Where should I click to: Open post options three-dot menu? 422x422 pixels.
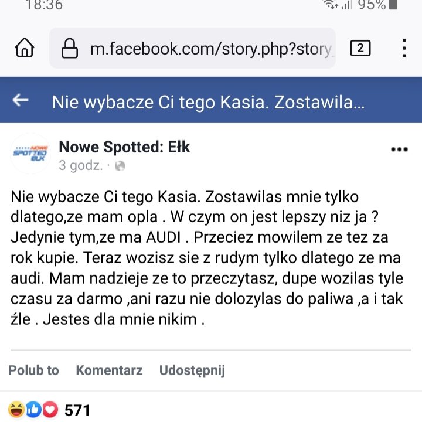coord(399,149)
